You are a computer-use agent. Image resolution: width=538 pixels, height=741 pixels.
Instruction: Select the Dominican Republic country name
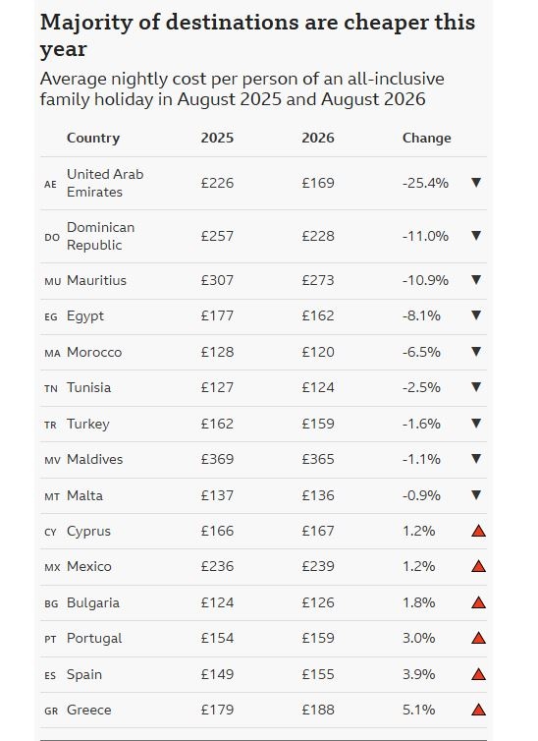(100, 236)
